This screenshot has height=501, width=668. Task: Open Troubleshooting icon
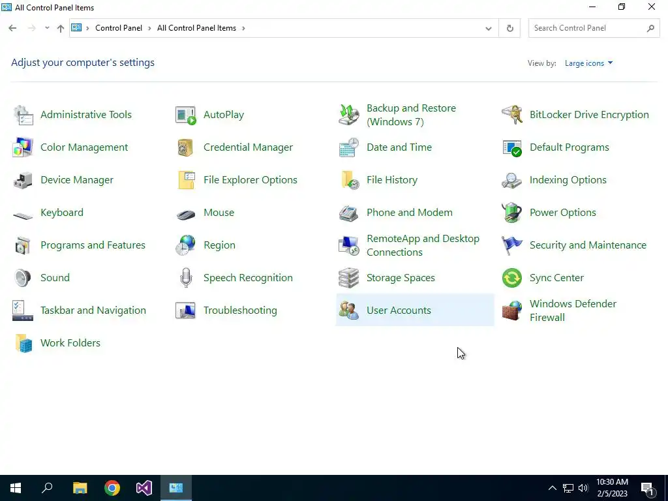186,311
